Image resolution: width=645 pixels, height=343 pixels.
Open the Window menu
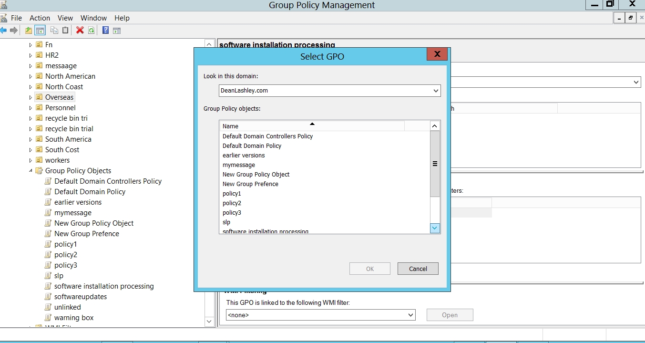coord(93,18)
